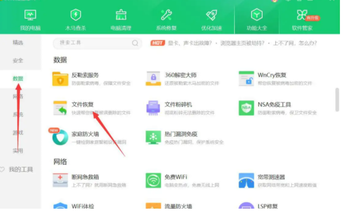Open 优化加速 rocket icon
354x211 pixels.
click(x=211, y=15)
